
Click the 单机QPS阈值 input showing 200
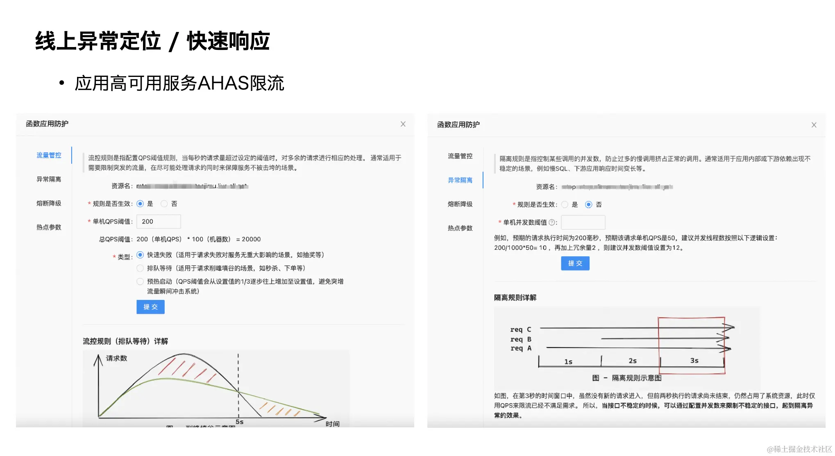pyautogui.click(x=159, y=221)
